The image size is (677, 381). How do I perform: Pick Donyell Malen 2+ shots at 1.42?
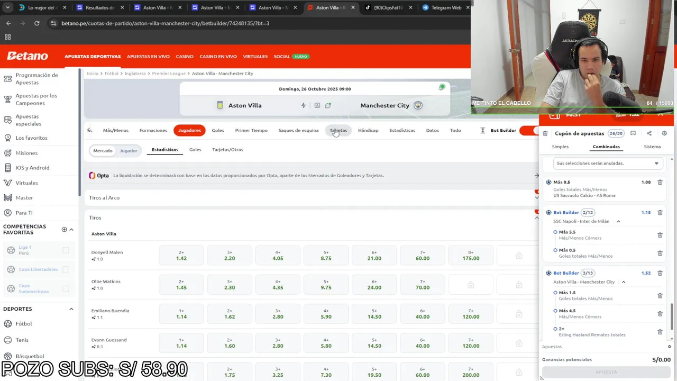[x=181, y=256]
